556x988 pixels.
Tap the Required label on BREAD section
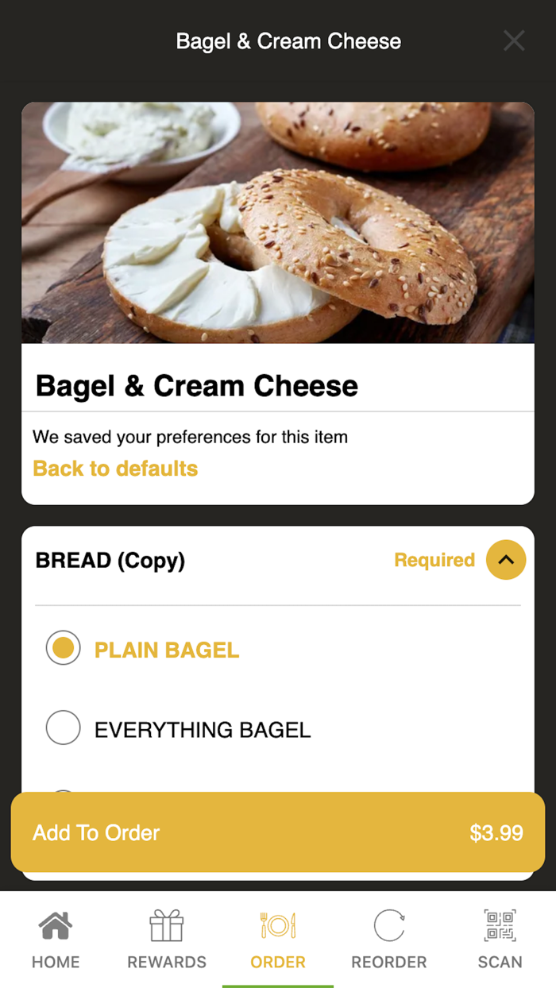434,561
